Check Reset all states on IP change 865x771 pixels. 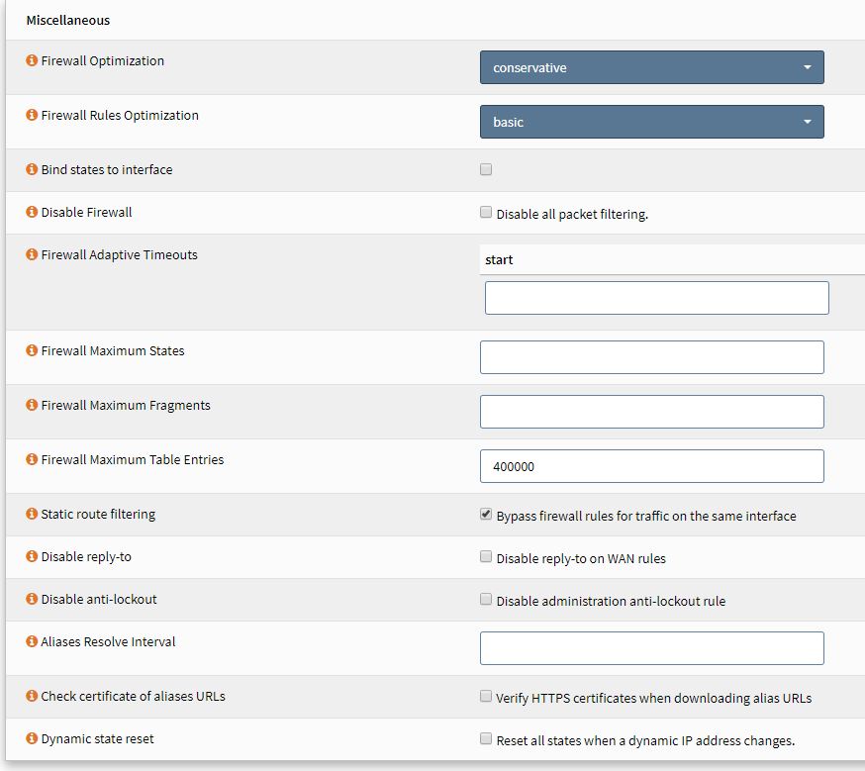(486, 738)
